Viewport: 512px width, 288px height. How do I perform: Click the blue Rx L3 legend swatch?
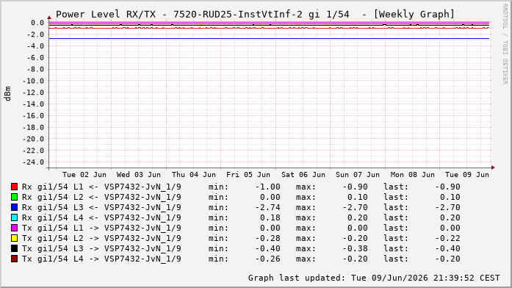pos(14,207)
